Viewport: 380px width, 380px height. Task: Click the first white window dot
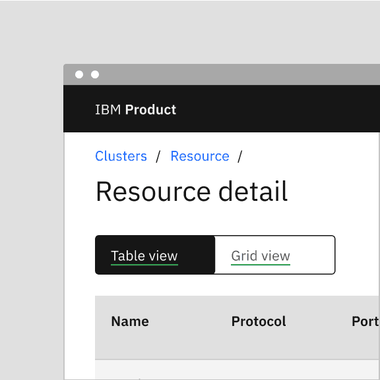79,74
